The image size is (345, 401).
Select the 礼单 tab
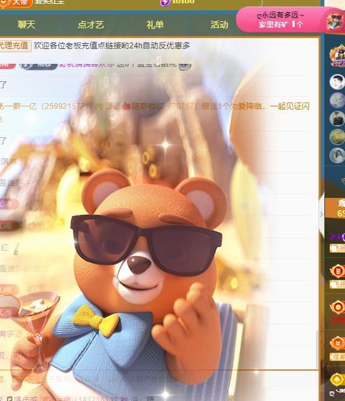point(155,24)
